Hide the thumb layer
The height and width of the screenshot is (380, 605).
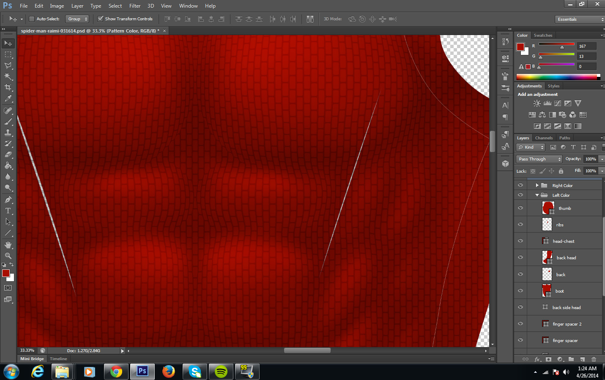[x=520, y=208]
